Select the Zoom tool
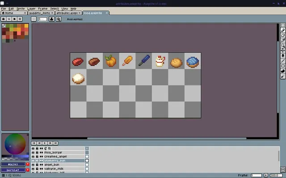The height and width of the screenshot is (178, 286). click(x=283, y=45)
